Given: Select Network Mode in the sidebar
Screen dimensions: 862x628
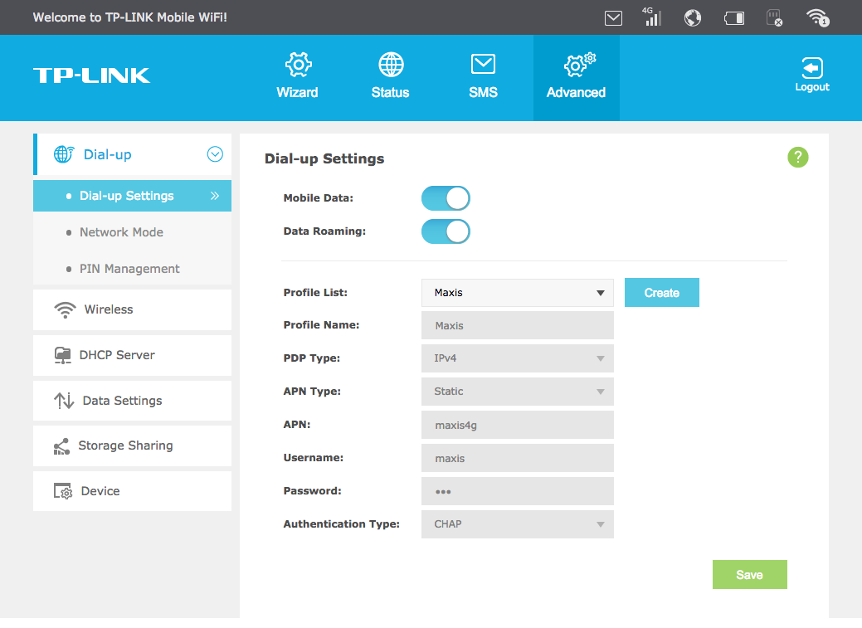Looking at the screenshot, I should [121, 232].
